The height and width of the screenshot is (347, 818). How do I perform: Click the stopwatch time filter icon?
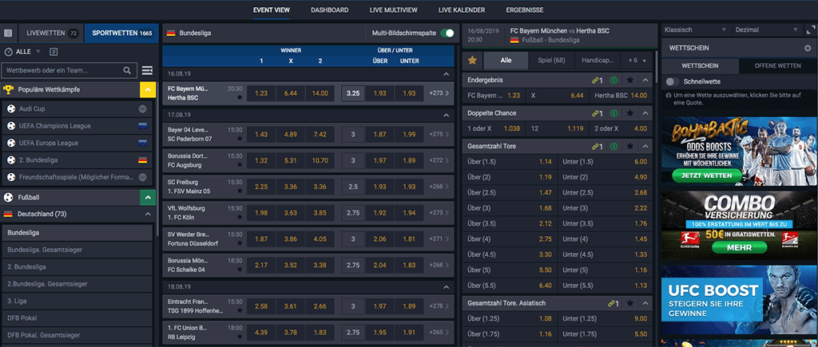tap(8, 52)
